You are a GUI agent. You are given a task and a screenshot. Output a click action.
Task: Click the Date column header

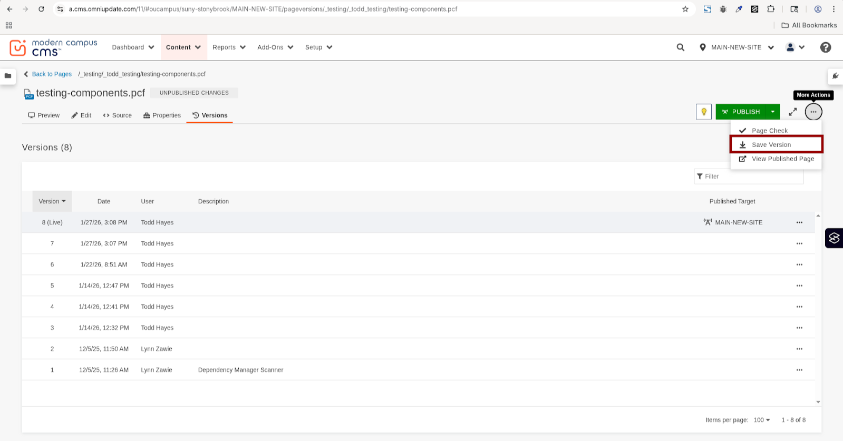[x=104, y=201]
